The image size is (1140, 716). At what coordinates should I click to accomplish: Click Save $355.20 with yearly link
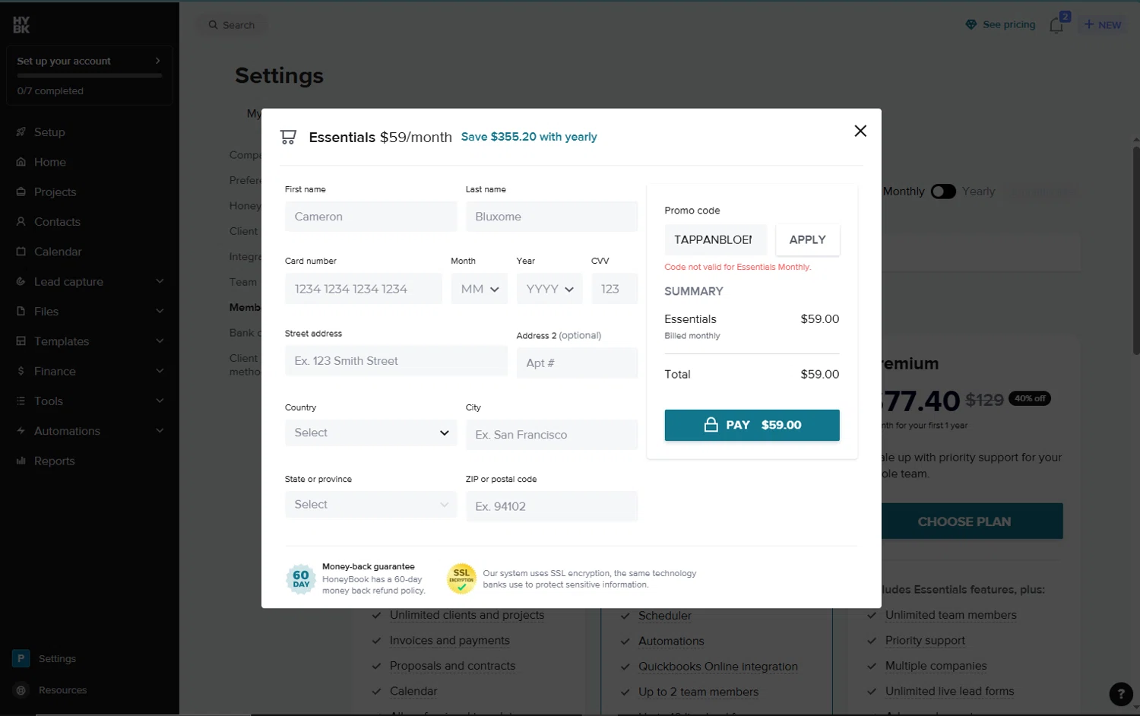pos(529,137)
